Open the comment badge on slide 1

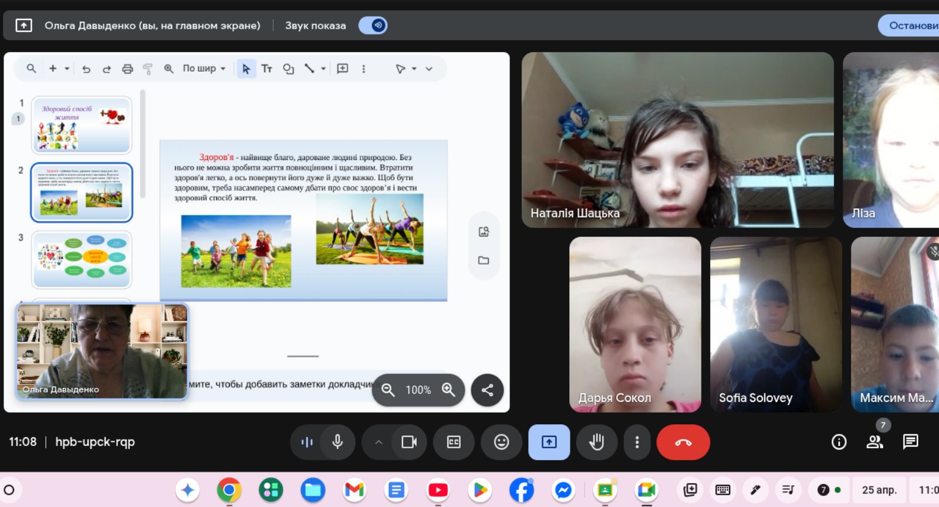18,119
